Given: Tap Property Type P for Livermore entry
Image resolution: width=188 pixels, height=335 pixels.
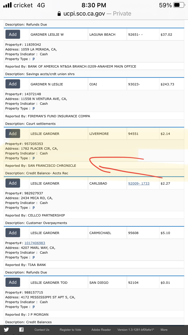Looking at the screenshot, I should [x=34, y=158].
